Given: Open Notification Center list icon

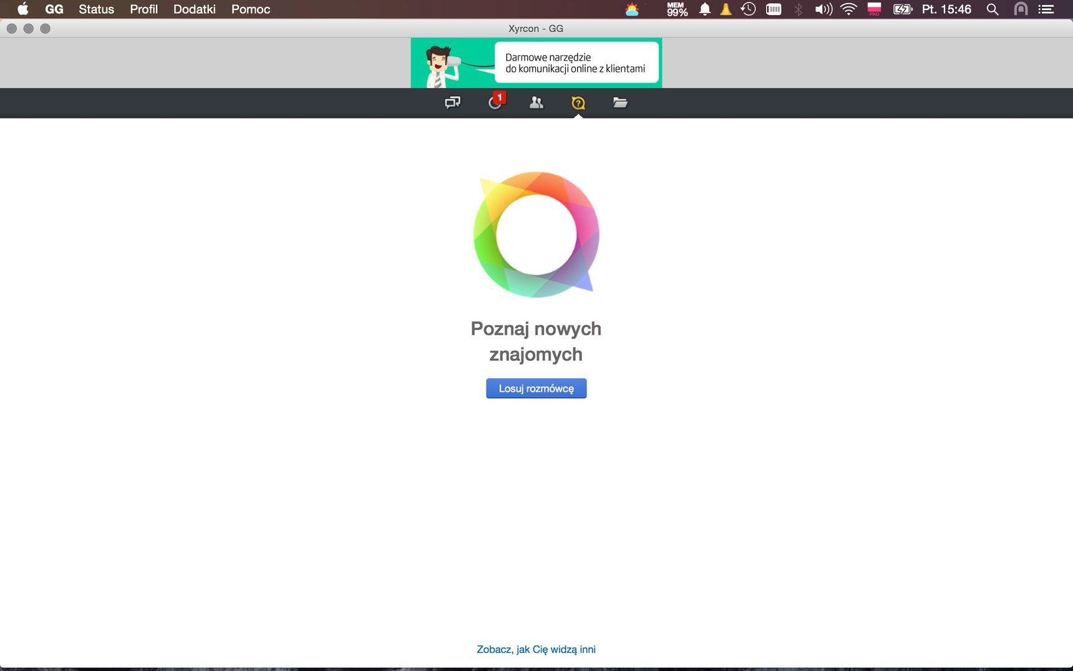Looking at the screenshot, I should [1046, 9].
